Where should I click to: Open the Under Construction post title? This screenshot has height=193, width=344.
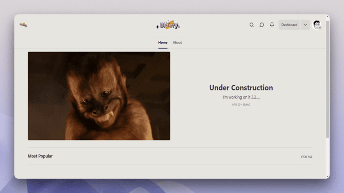pyautogui.click(x=241, y=88)
